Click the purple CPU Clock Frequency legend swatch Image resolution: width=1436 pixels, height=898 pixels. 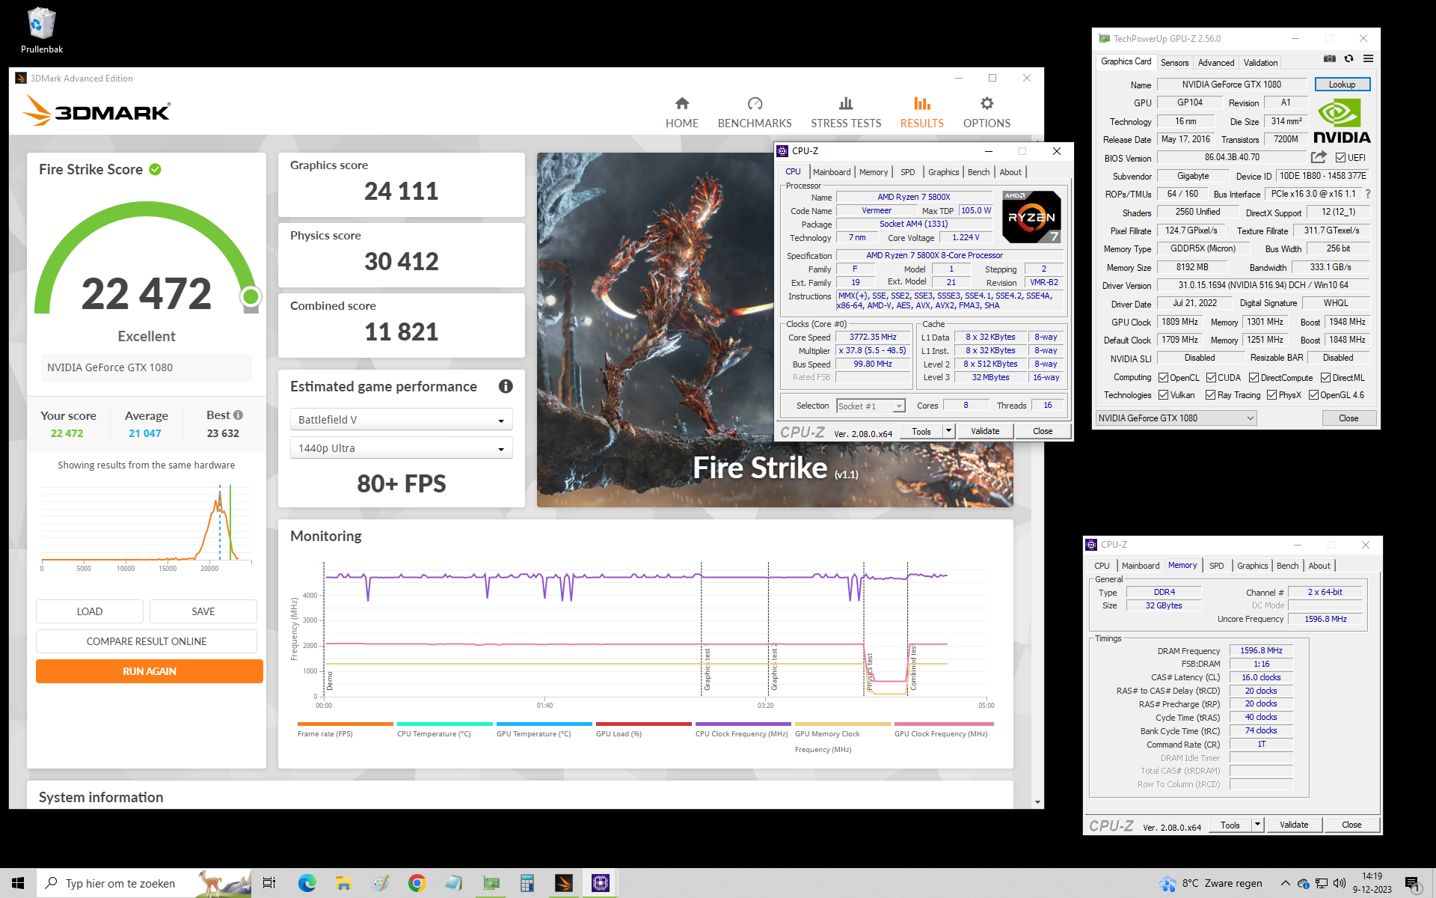tap(743, 724)
